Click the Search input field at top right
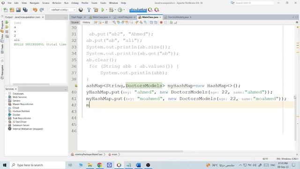Viewport: 300px width, 169px height. click(254, 3)
